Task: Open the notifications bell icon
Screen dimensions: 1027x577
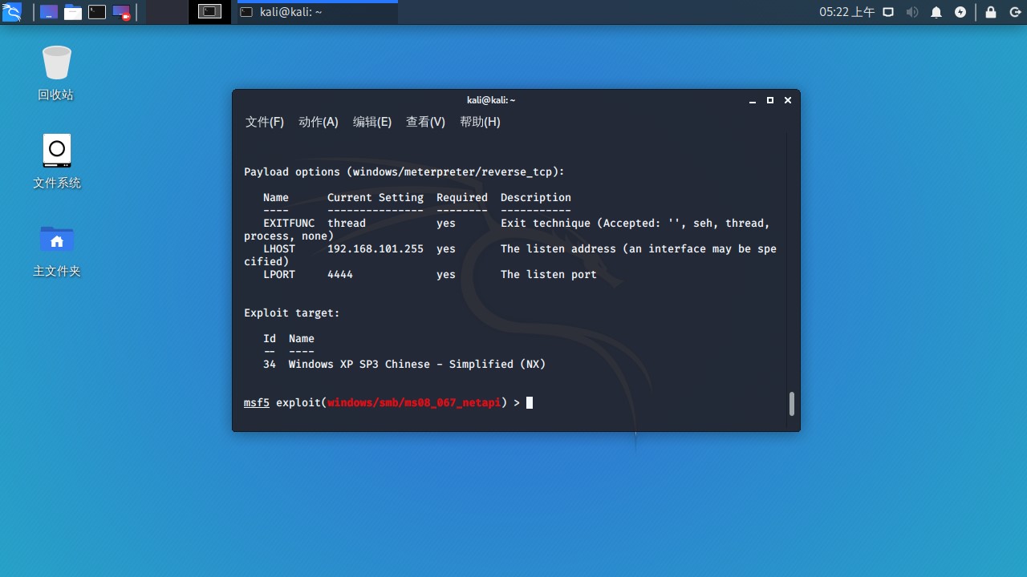Action: click(x=936, y=12)
